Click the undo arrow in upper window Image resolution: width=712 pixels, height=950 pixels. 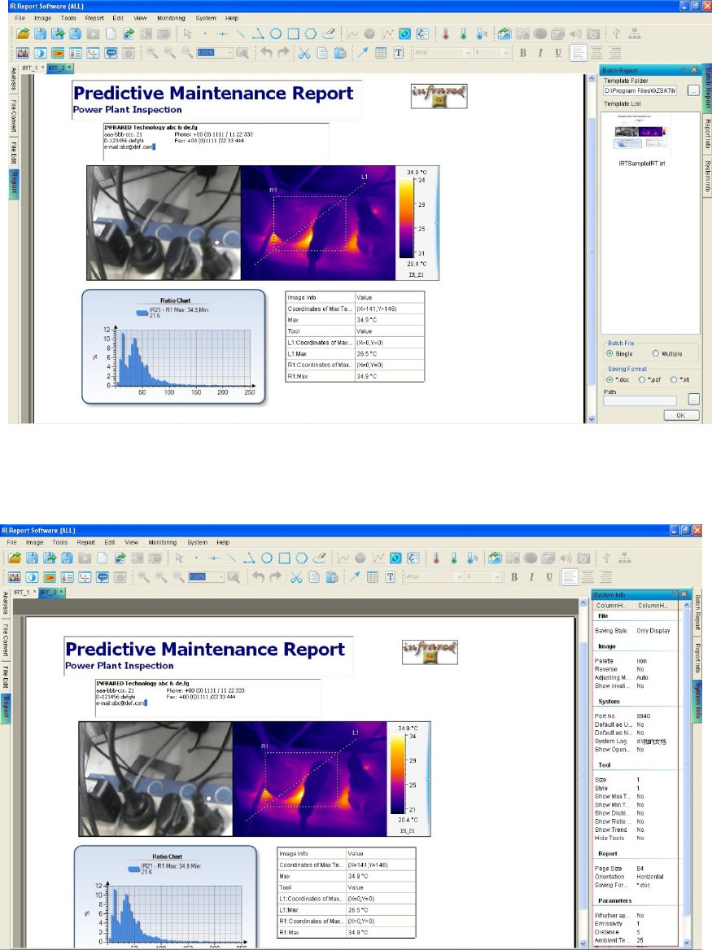coord(266,53)
